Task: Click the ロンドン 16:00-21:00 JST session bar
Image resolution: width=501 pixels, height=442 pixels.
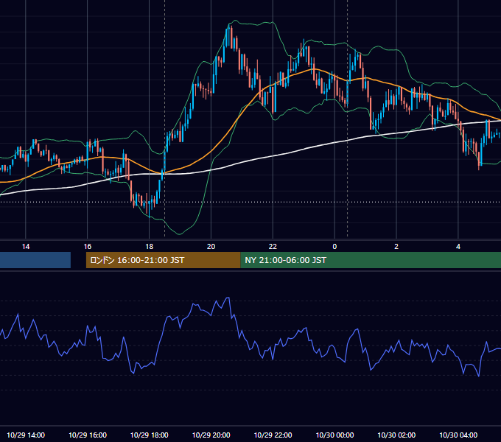Action: tap(164, 260)
